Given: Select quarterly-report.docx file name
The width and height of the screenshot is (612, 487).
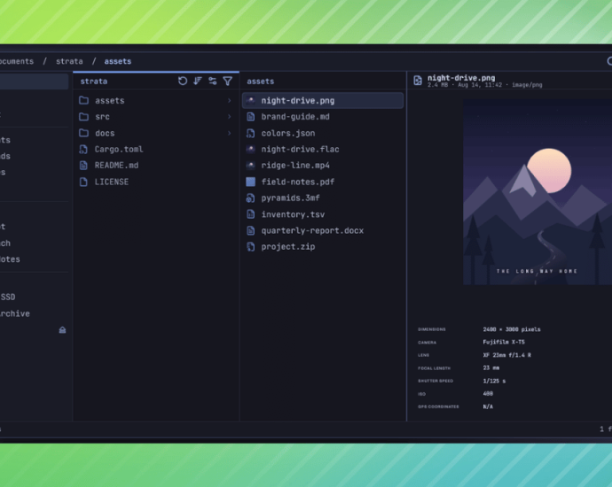Looking at the screenshot, I should [x=312, y=230].
